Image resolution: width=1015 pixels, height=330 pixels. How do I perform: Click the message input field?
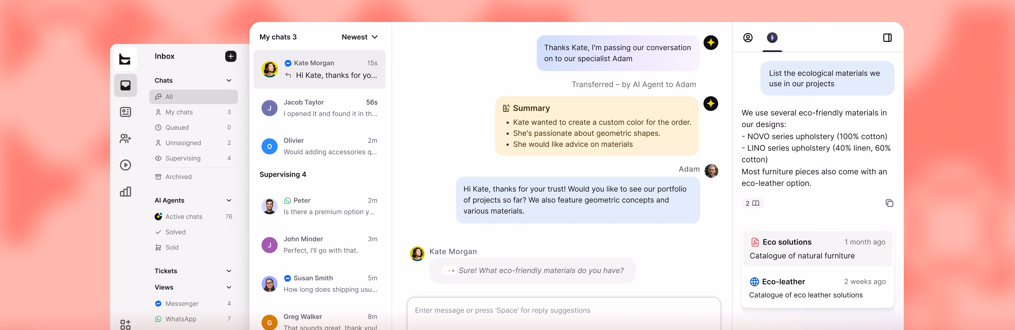point(563,313)
